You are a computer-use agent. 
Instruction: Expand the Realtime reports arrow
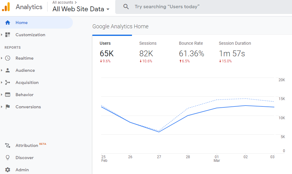pyautogui.click(x=2, y=58)
